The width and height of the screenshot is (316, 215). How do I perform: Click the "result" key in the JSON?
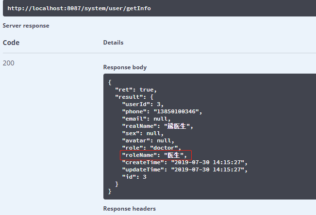pos(128,97)
